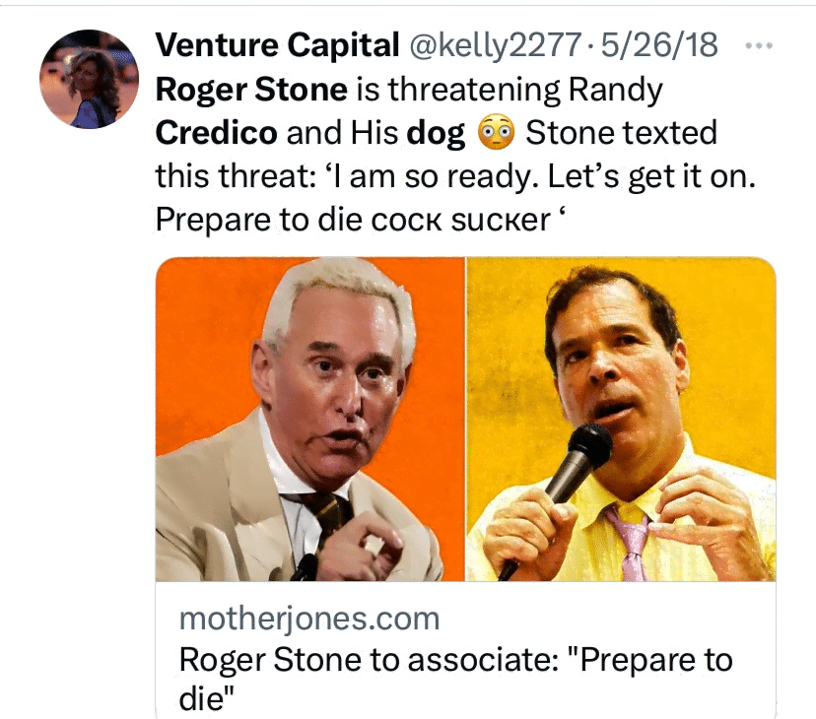The width and height of the screenshot is (816, 719).
Task: Open the more actions menu for this tweet
Action: [x=759, y=43]
